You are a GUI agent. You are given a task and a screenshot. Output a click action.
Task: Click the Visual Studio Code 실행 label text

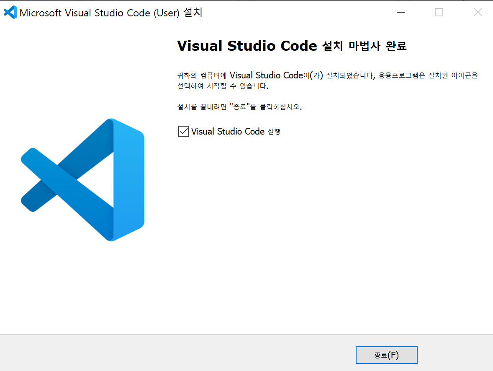pos(235,131)
